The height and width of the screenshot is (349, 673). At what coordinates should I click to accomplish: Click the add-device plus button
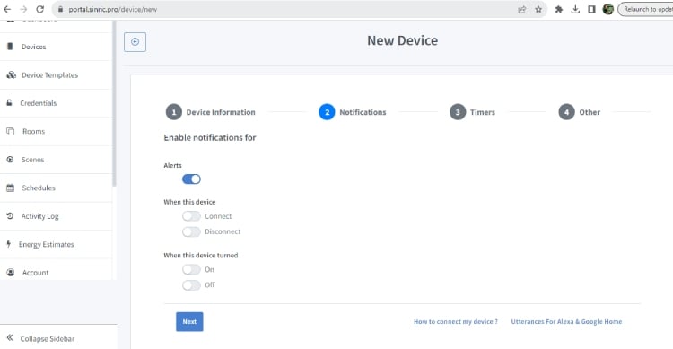pos(135,41)
